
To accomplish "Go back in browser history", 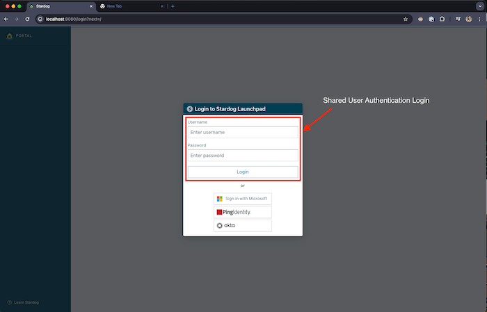I will point(6,19).
